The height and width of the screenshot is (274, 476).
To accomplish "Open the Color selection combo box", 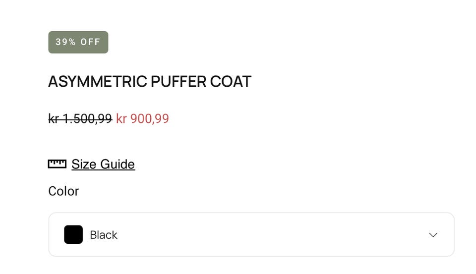I will click(x=251, y=235).
